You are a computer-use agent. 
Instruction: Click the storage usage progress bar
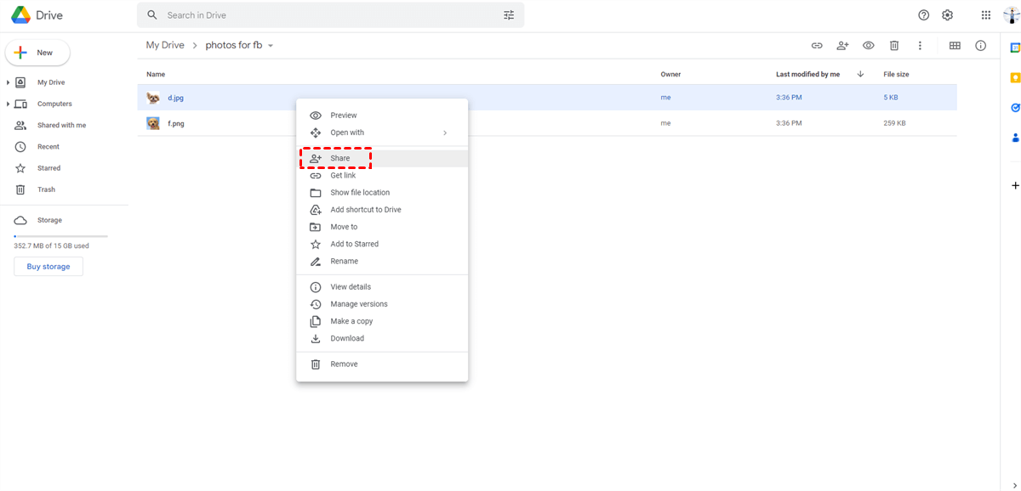coord(60,236)
